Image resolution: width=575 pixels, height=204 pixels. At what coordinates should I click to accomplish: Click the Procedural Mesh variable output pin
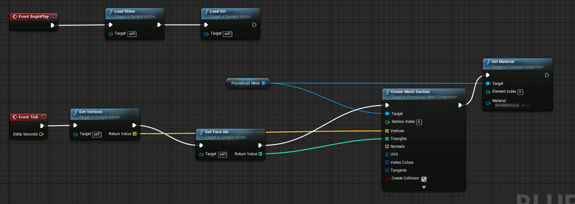pos(263,83)
